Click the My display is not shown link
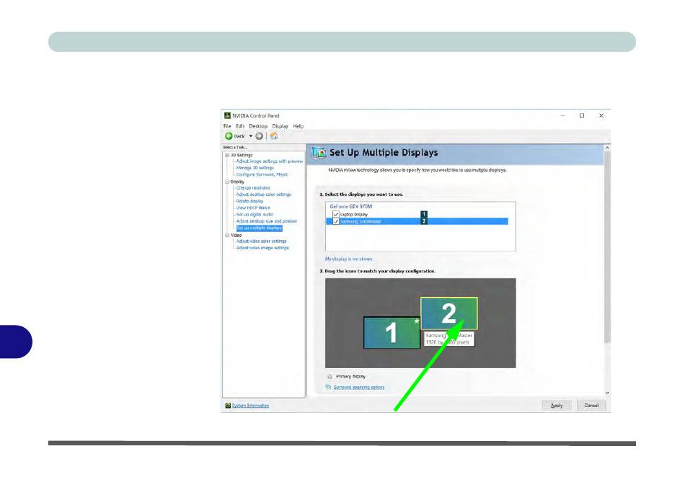685x482 pixels. (349, 259)
